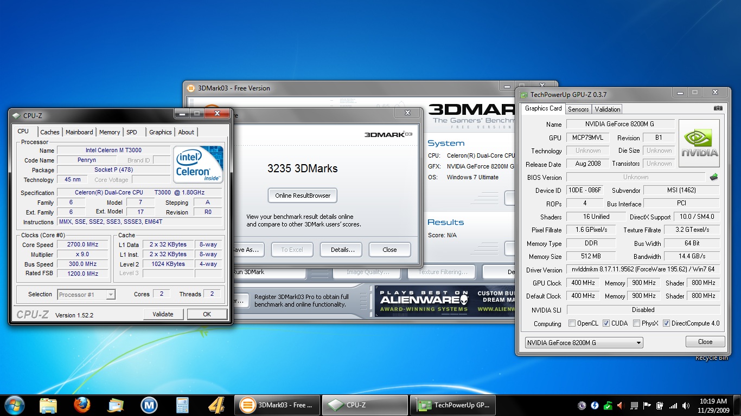Click the NVIDIA logo in GPU-Z
The height and width of the screenshot is (416, 741).
(699, 143)
